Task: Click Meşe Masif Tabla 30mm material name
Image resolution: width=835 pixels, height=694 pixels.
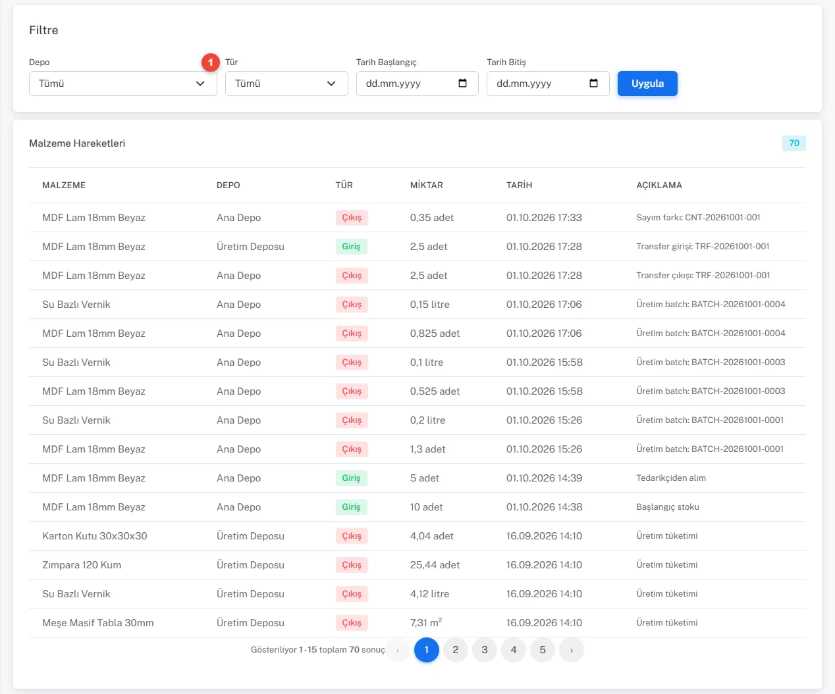Action: 98,623
